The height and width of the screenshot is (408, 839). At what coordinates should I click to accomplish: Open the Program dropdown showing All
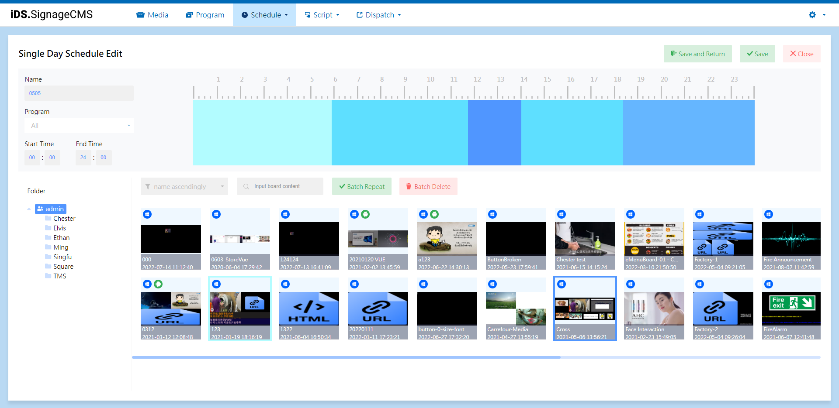tap(79, 125)
